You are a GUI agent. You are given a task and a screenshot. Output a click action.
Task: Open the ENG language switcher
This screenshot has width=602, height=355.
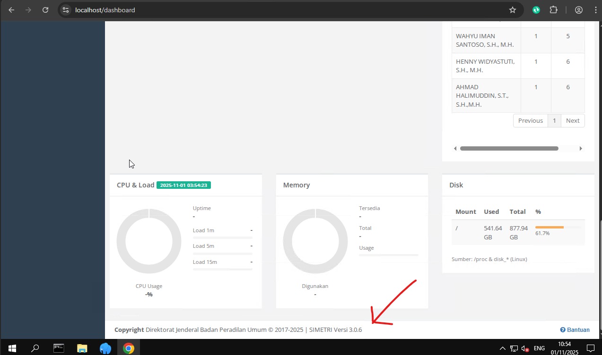point(539,349)
